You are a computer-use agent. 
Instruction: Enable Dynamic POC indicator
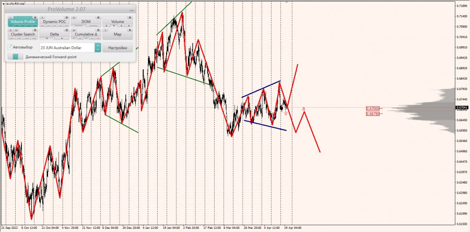click(54, 21)
